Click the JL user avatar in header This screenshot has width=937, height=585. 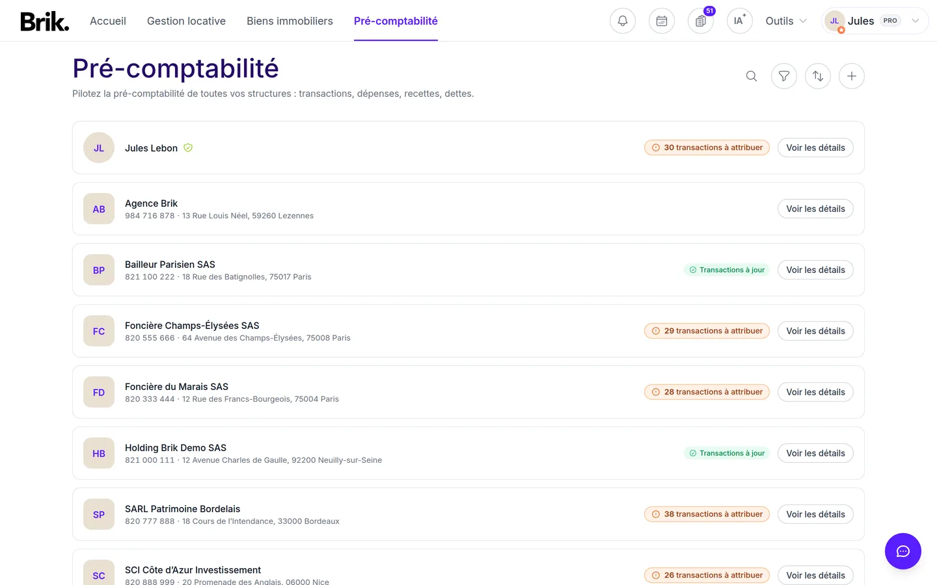(x=835, y=21)
